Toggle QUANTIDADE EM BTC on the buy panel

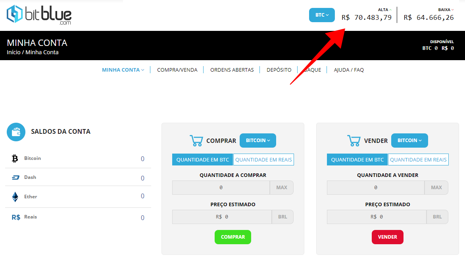(202, 159)
